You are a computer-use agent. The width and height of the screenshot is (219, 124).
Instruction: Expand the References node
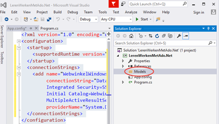[123, 66]
